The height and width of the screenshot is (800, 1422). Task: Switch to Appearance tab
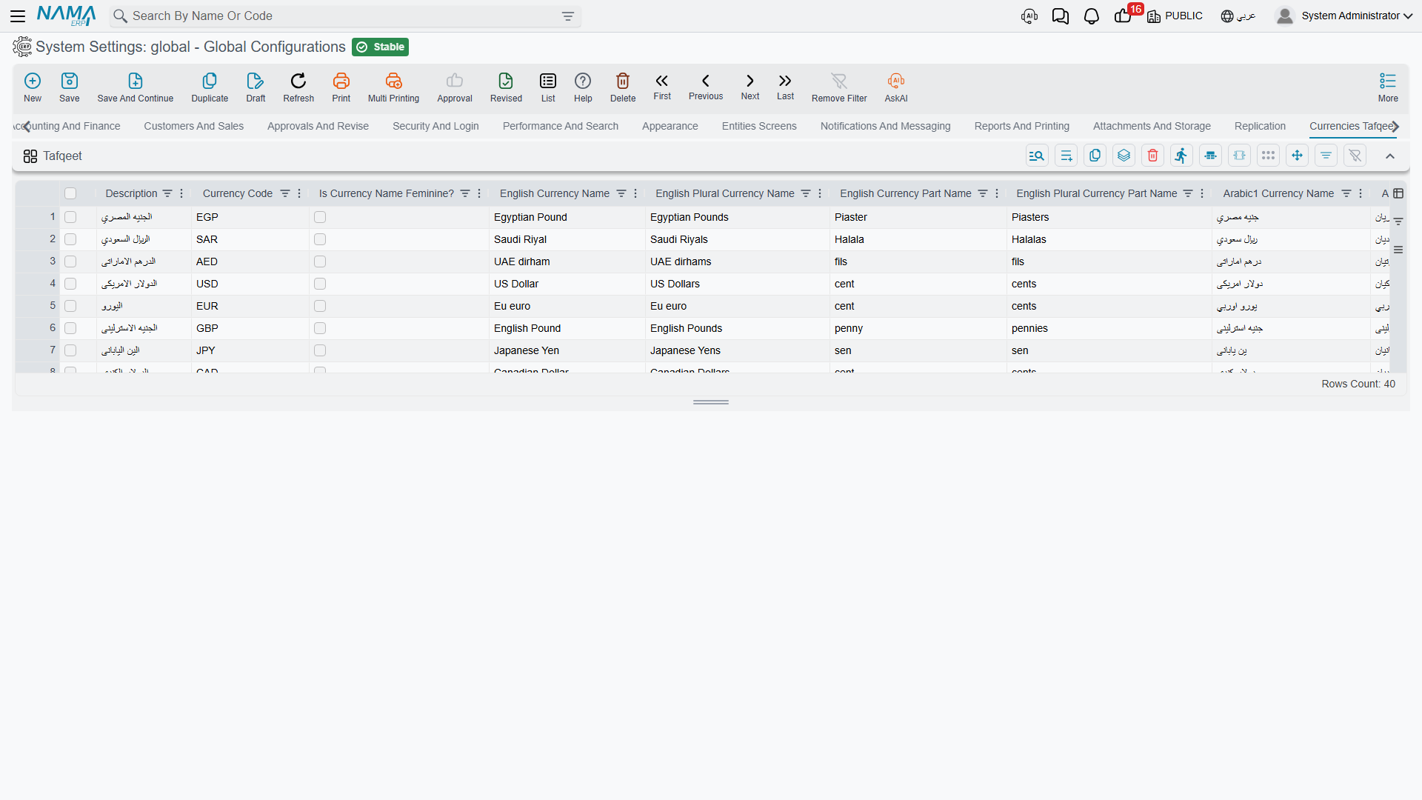pos(670,126)
